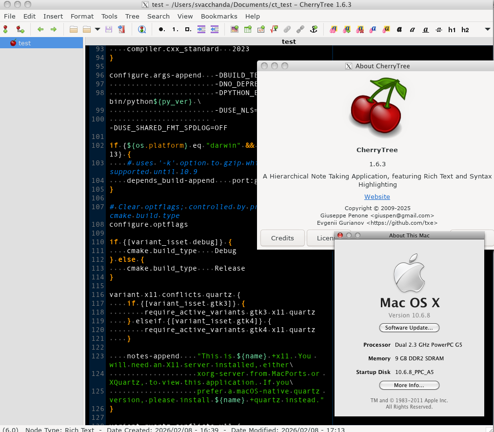Screen dimensions: 494x432
Task: Open the Help menu
Action: (252, 16)
